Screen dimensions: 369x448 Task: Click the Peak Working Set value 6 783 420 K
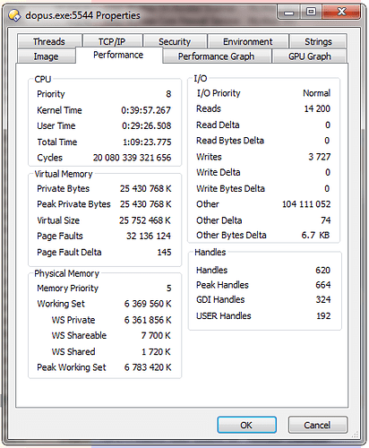(x=148, y=367)
